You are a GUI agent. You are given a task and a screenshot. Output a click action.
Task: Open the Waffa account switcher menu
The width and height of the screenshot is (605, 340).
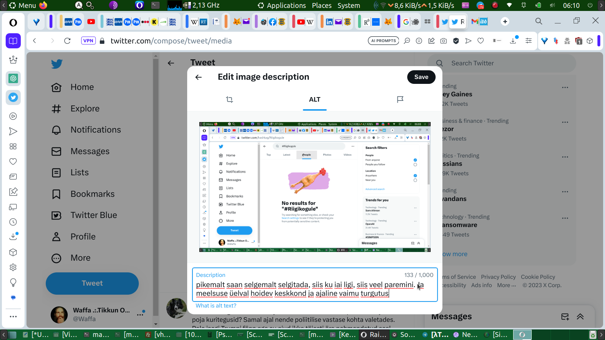pos(98,315)
